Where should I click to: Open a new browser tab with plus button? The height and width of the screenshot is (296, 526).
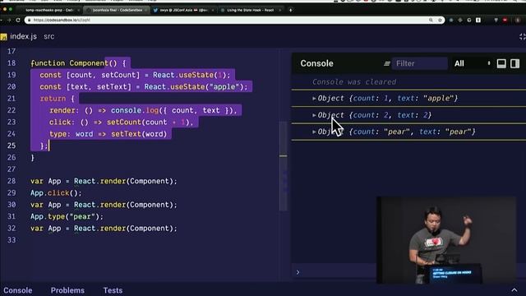coord(290,10)
